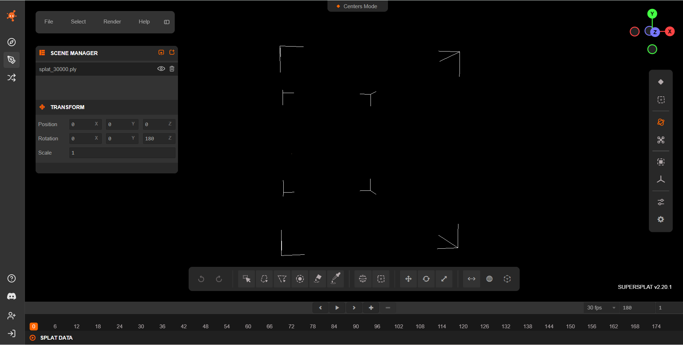Snap view to the green Y axis gizmo

pos(652,14)
